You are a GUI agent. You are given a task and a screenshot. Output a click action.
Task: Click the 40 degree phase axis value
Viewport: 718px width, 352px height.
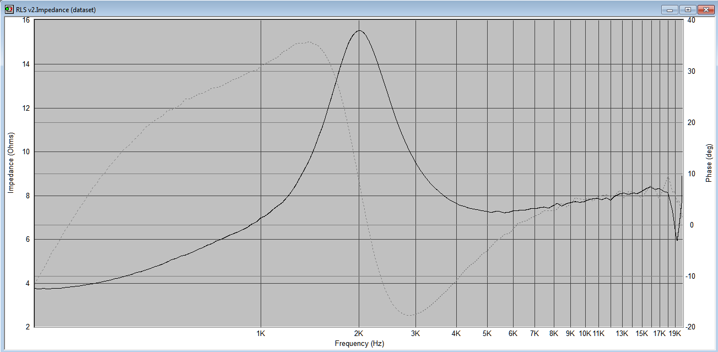coord(692,20)
